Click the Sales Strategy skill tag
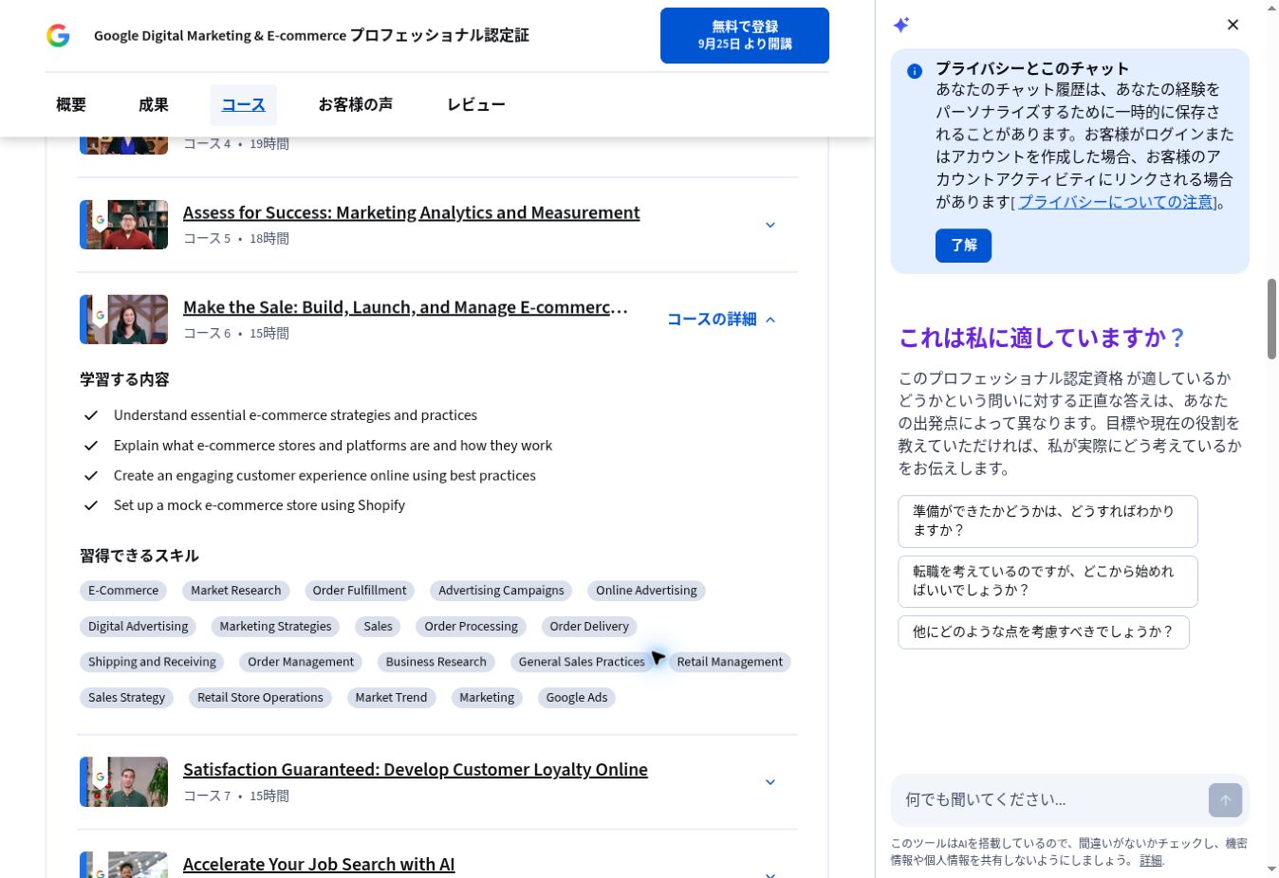 point(127,698)
